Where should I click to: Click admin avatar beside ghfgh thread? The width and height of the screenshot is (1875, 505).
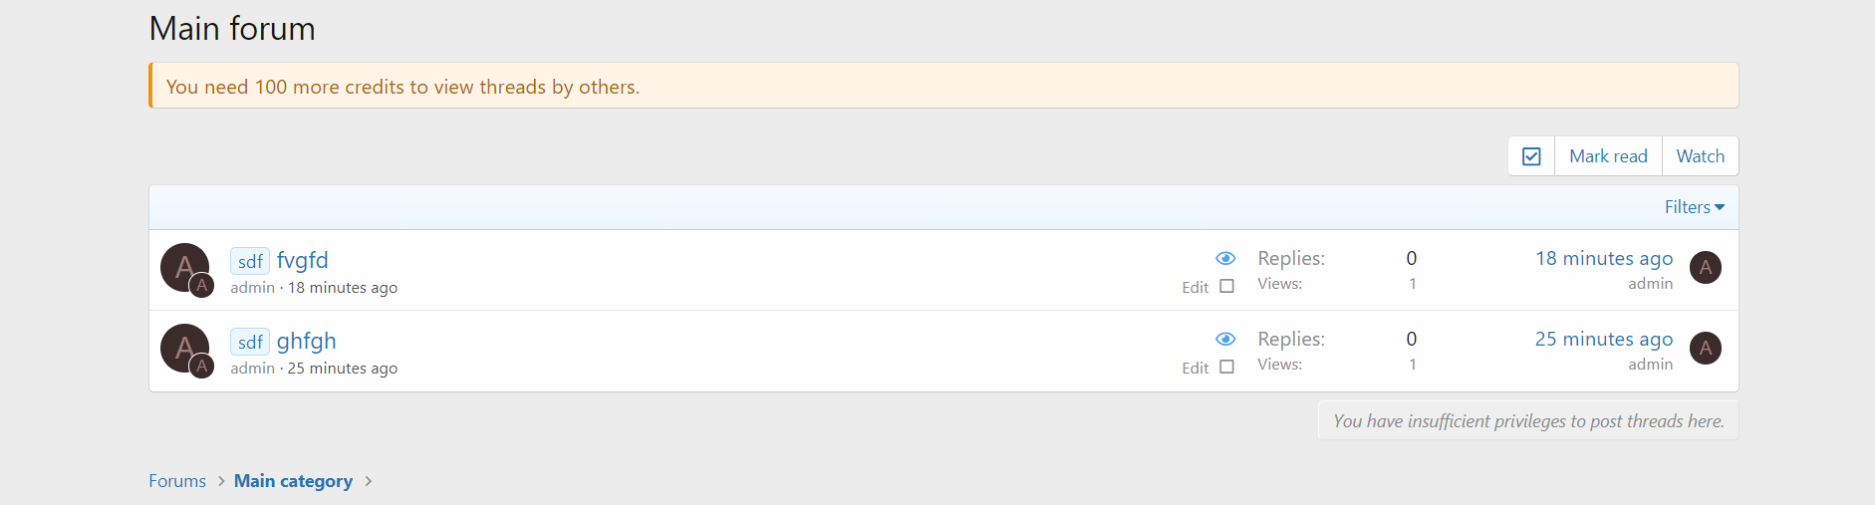click(185, 348)
